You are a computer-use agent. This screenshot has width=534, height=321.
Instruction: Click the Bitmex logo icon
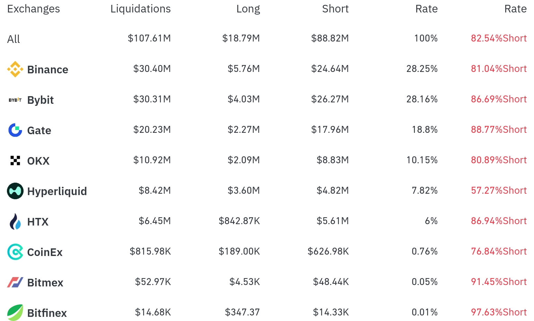[15, 282]
